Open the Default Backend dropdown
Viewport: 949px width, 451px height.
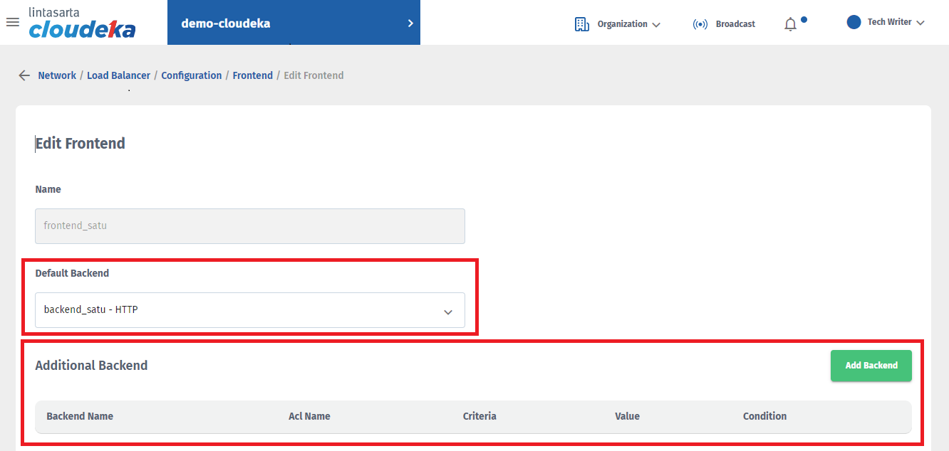[x=250, y=310]
